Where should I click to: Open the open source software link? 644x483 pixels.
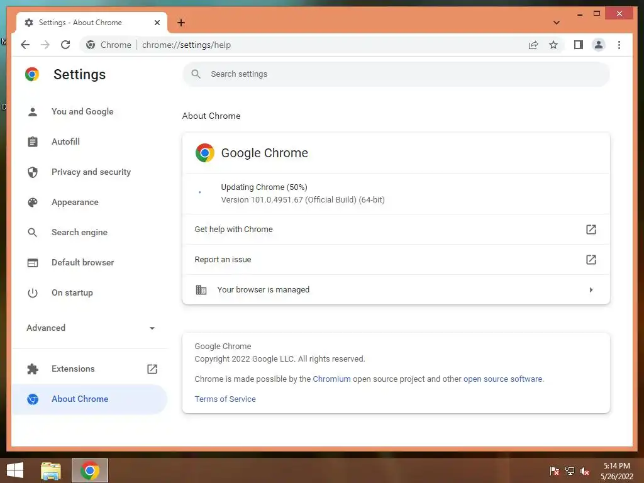502,379
